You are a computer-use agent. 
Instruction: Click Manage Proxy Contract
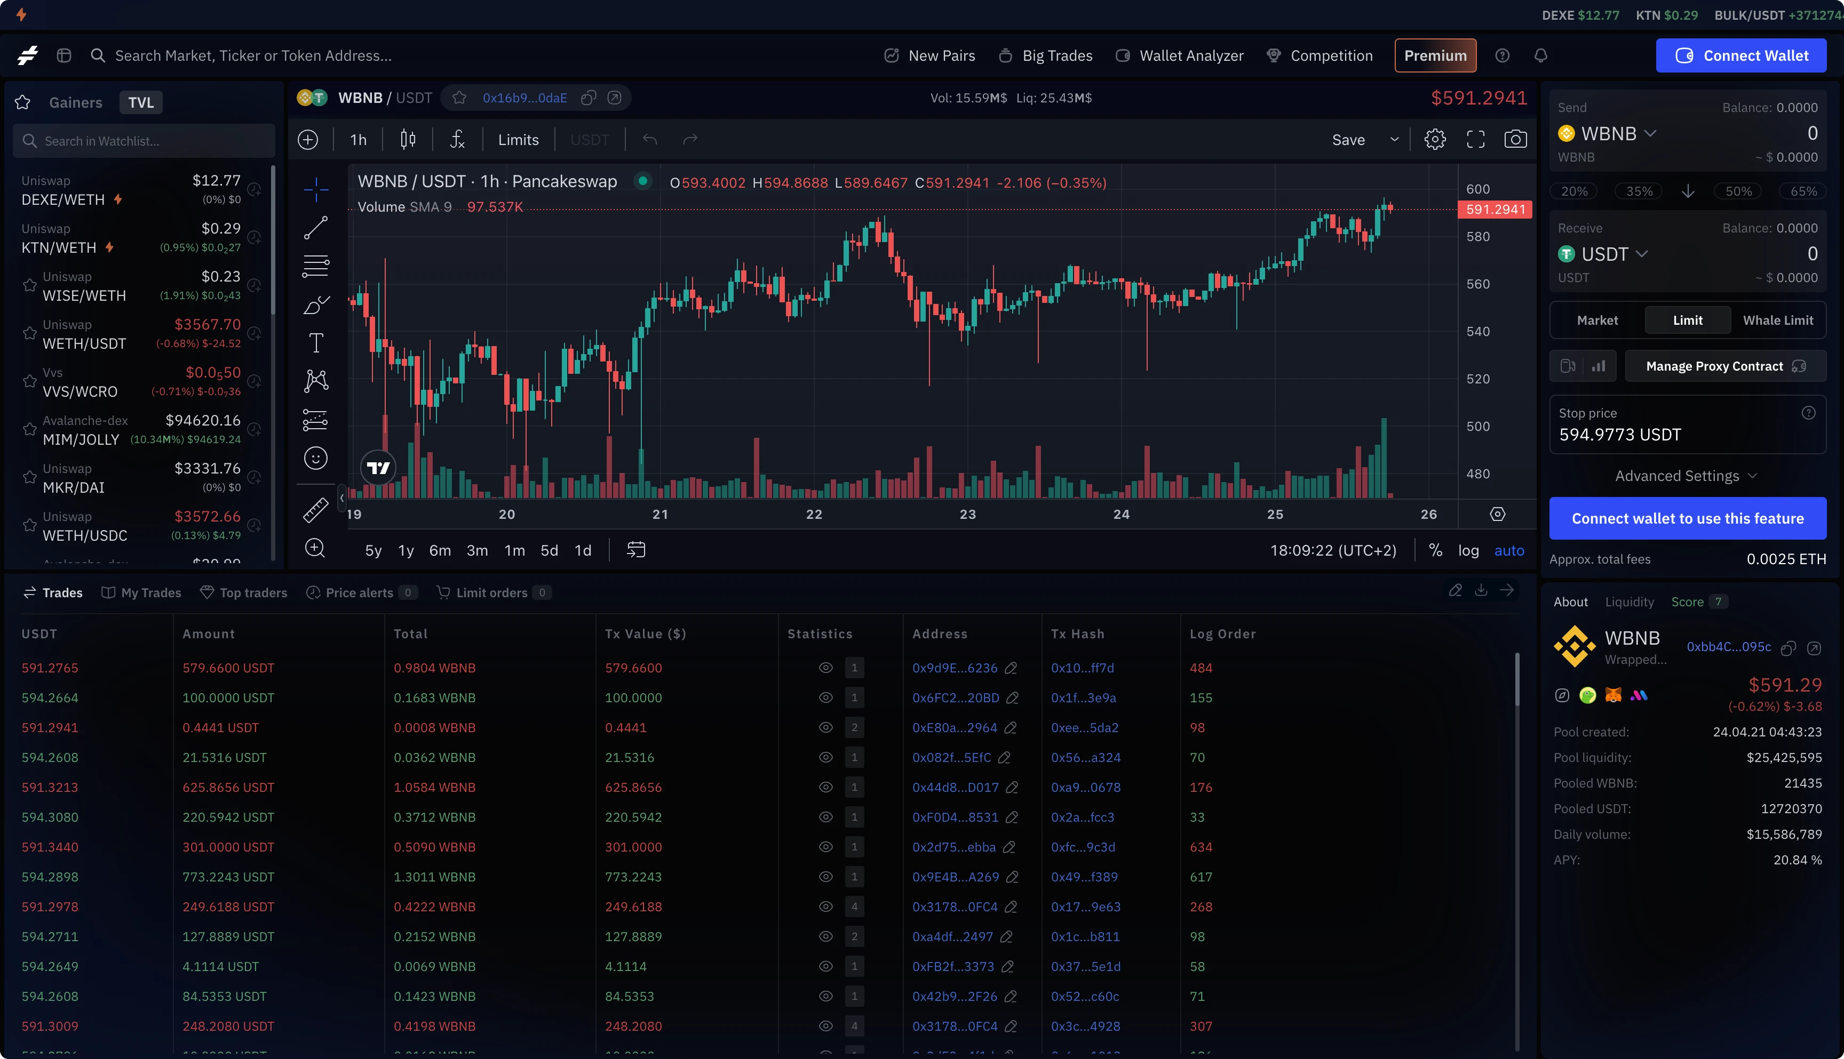[x=1726, y=366]
